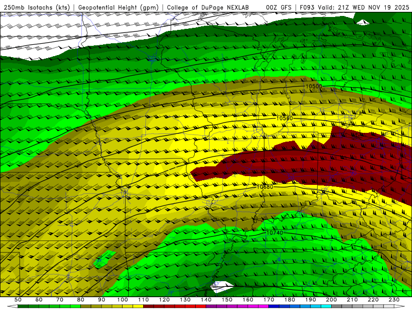This screenshot has height=309, width=412.
Task: Click the 170 value on the color scale
Action: point(269,300)
